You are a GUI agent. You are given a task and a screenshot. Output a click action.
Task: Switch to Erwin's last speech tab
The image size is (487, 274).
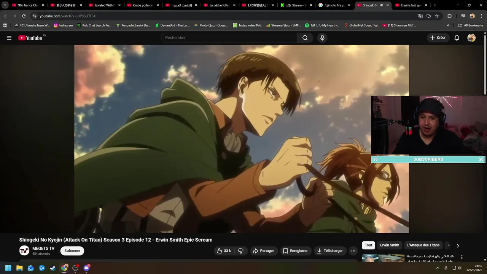coord(411,5)
